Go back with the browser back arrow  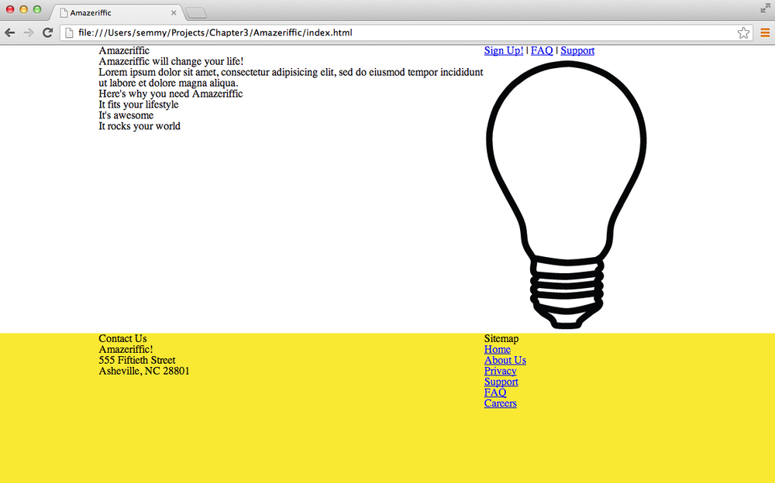pos(10,33)
